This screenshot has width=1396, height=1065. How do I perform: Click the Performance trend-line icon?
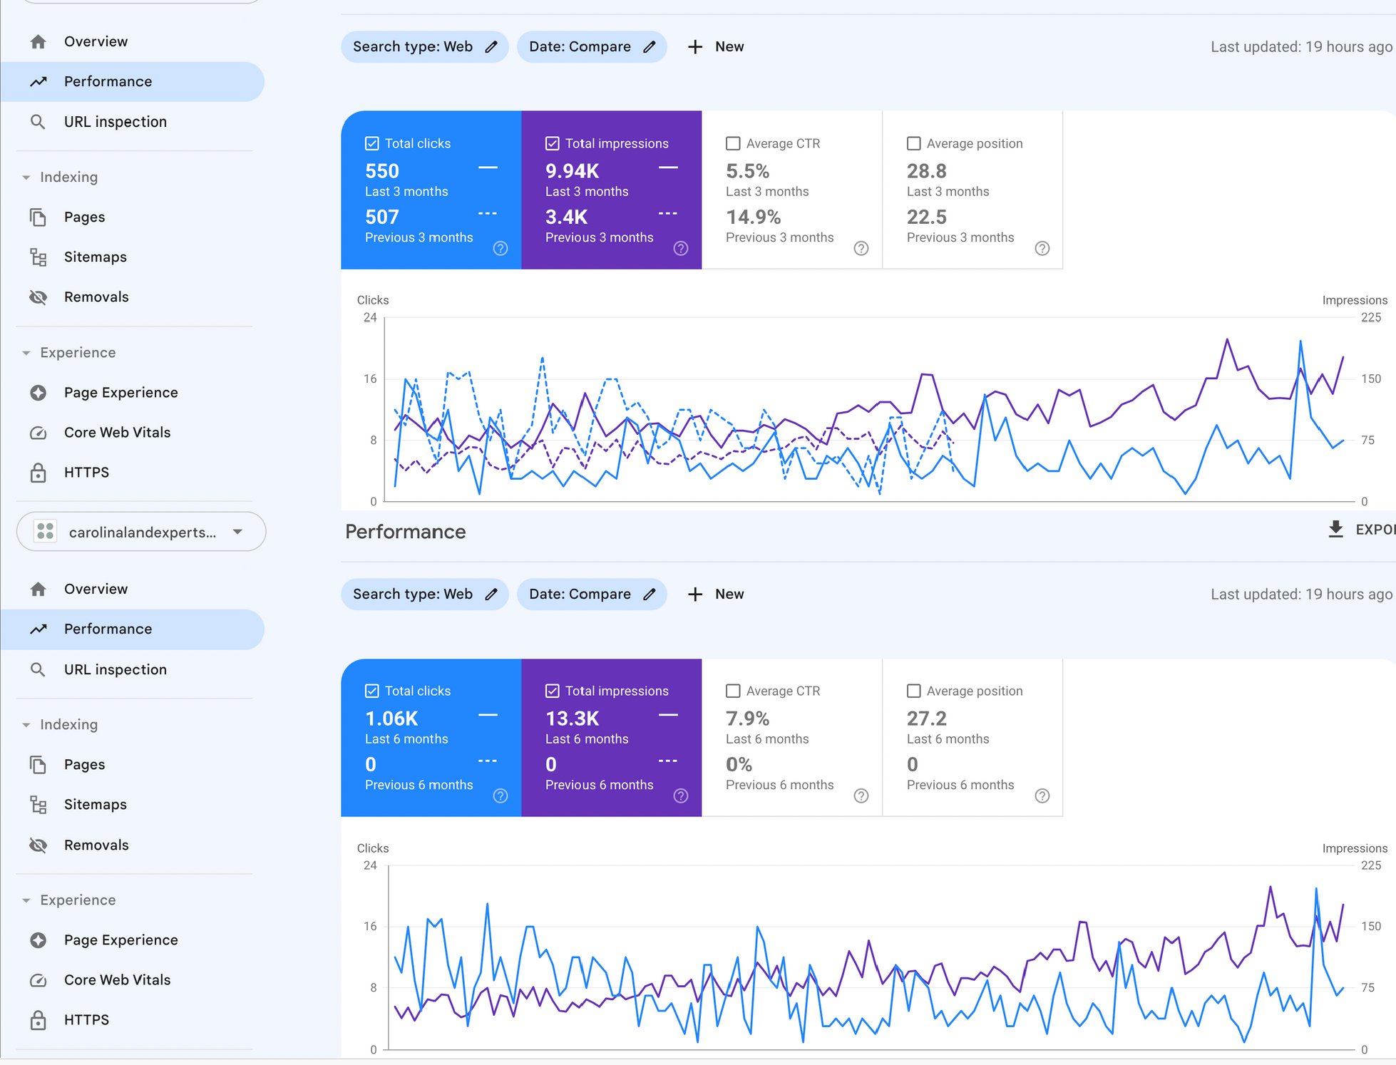click(x=39, y=81)
